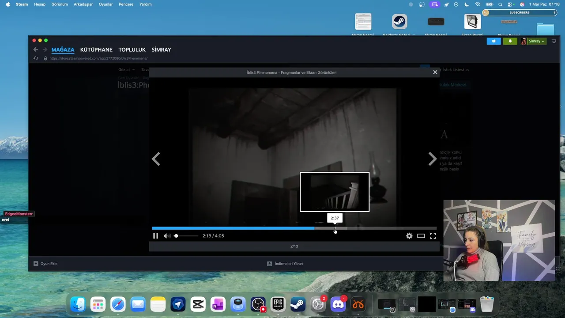Open Mail from the Dock
This screenshot has width=565, height=318.
click(138, 304)
